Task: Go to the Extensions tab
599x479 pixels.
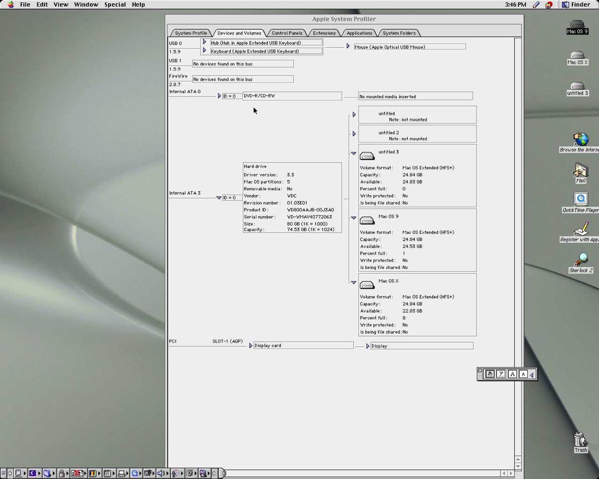Action: (324, 33)
